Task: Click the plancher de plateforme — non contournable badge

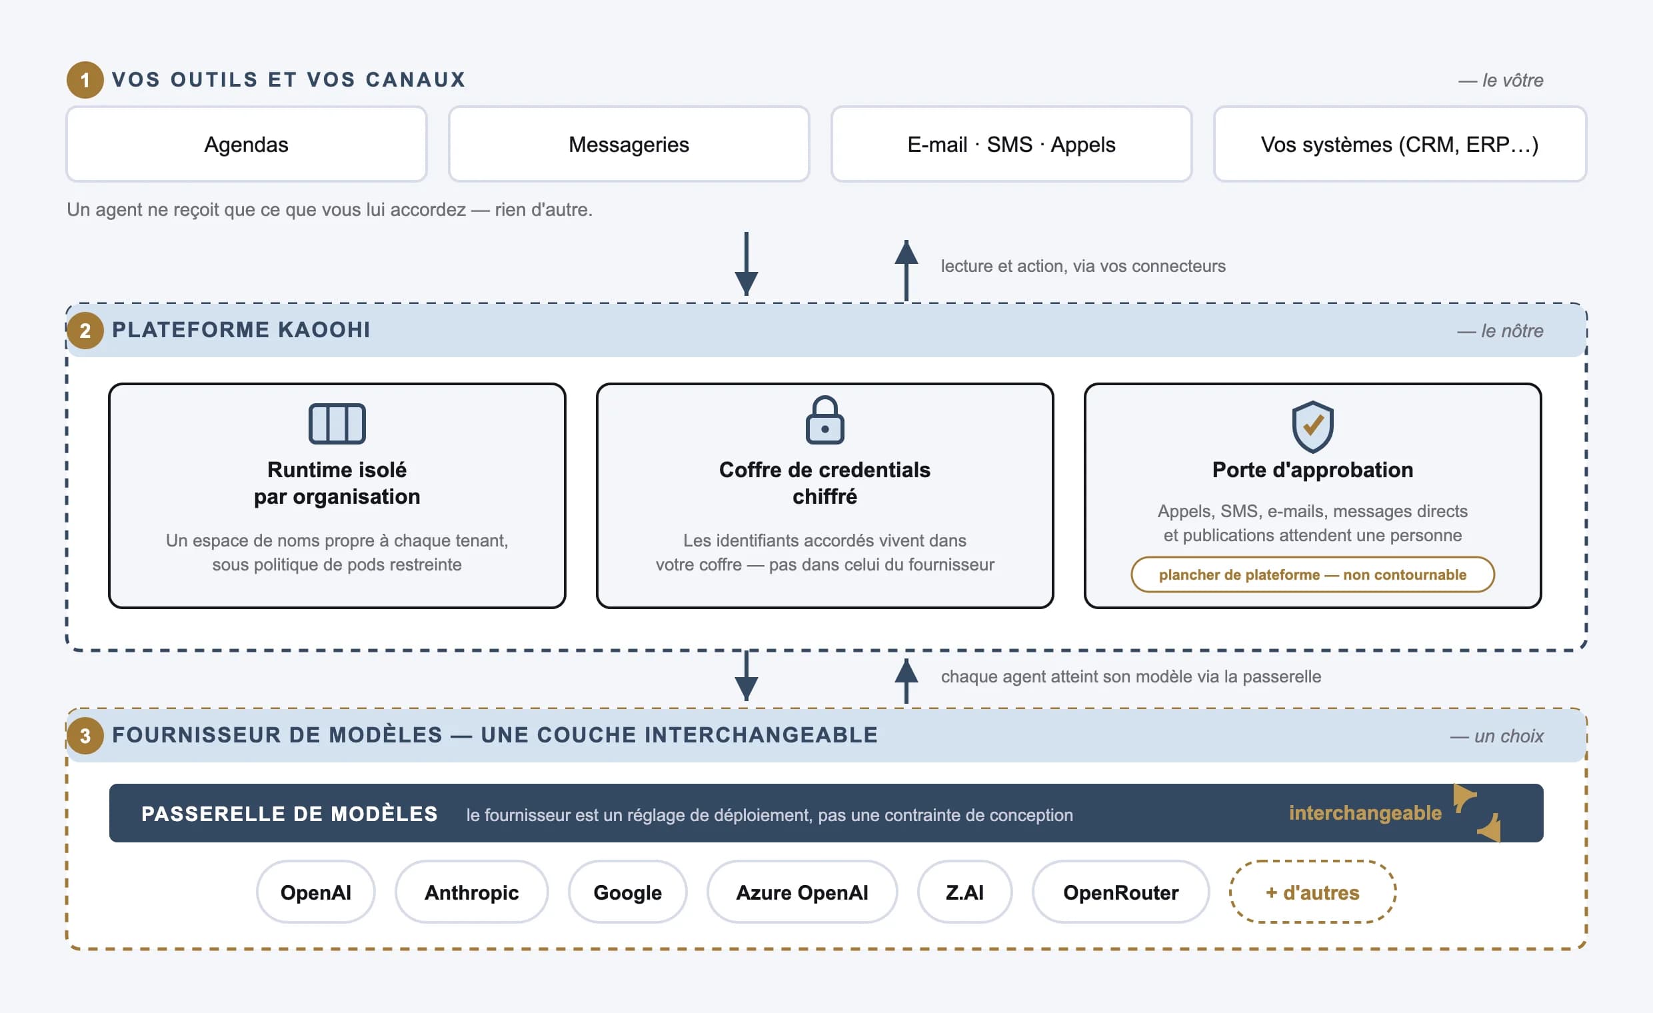Action: (1312, 574)
